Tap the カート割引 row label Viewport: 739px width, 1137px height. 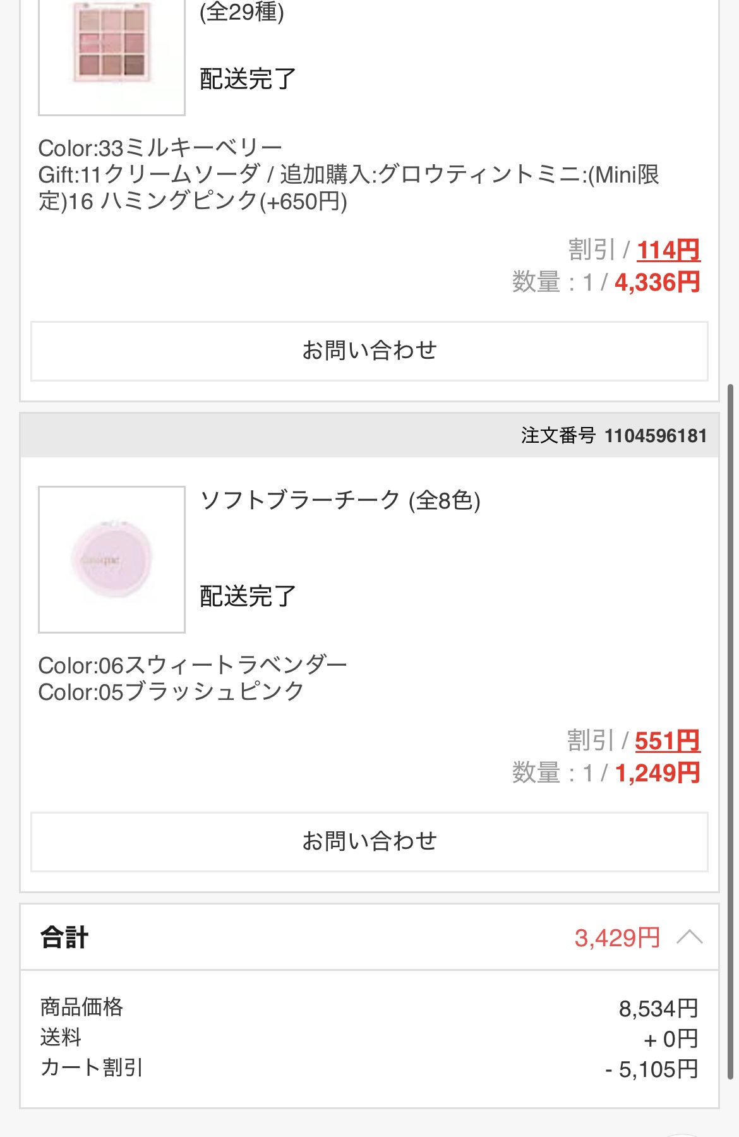[x=92, y=1068]
